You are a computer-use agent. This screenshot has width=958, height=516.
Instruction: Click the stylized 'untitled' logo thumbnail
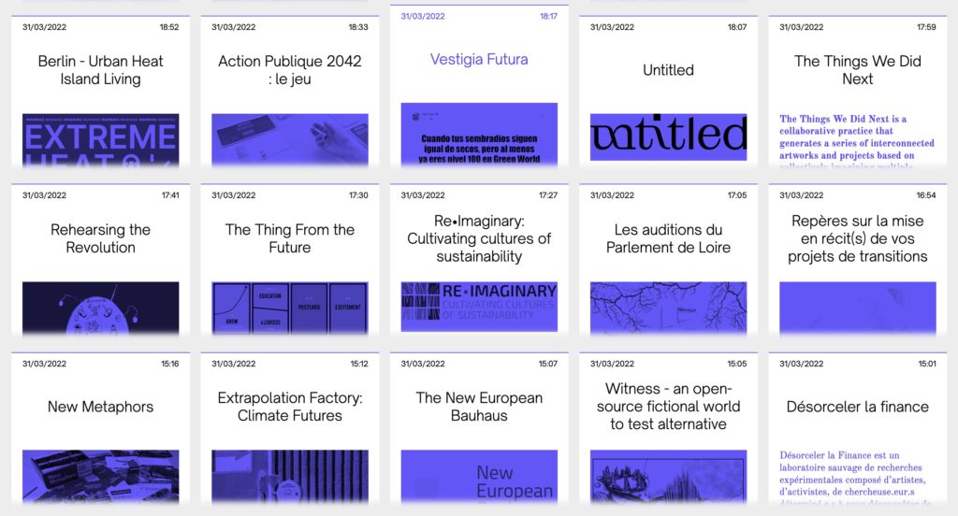tap(668, 137)
